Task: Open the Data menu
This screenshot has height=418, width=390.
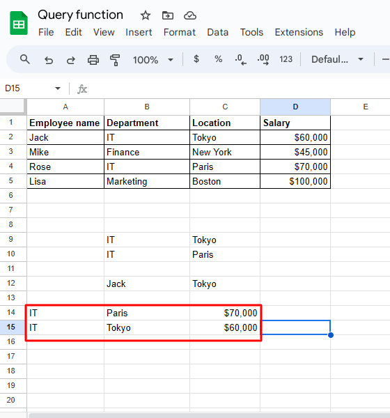Action: [x=217, y=32]
